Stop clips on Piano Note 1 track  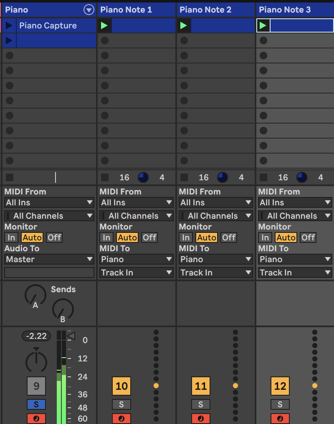[105, 177]
